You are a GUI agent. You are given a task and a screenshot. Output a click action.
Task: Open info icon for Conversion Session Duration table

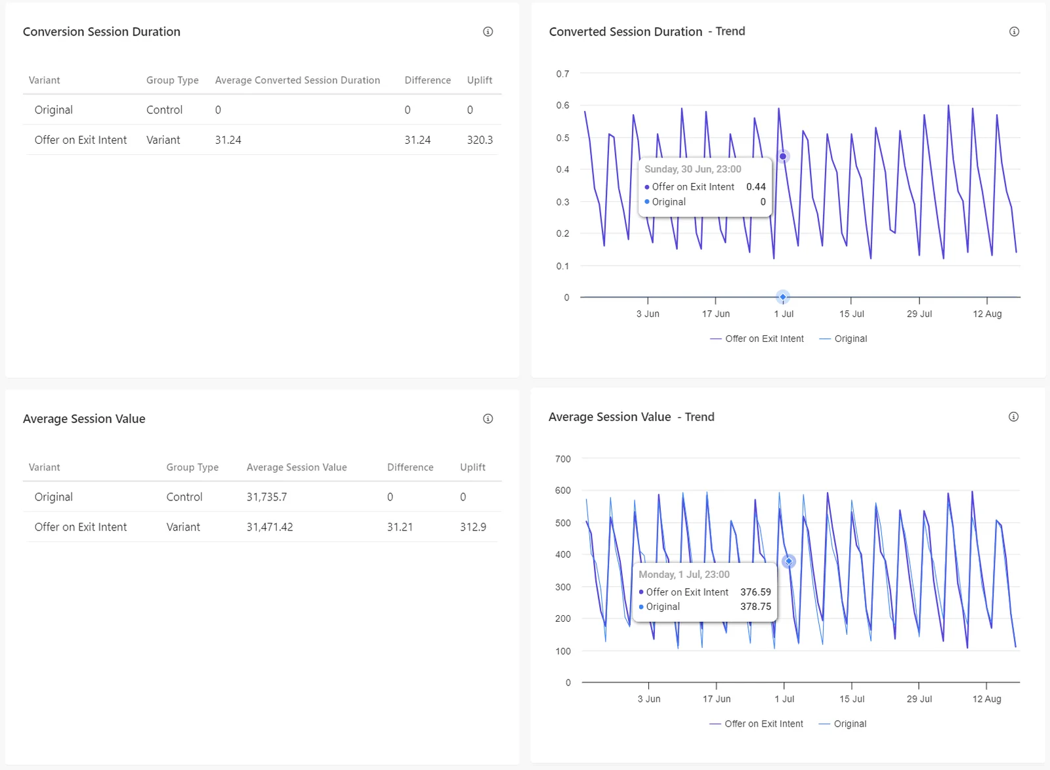click(488, 31)
